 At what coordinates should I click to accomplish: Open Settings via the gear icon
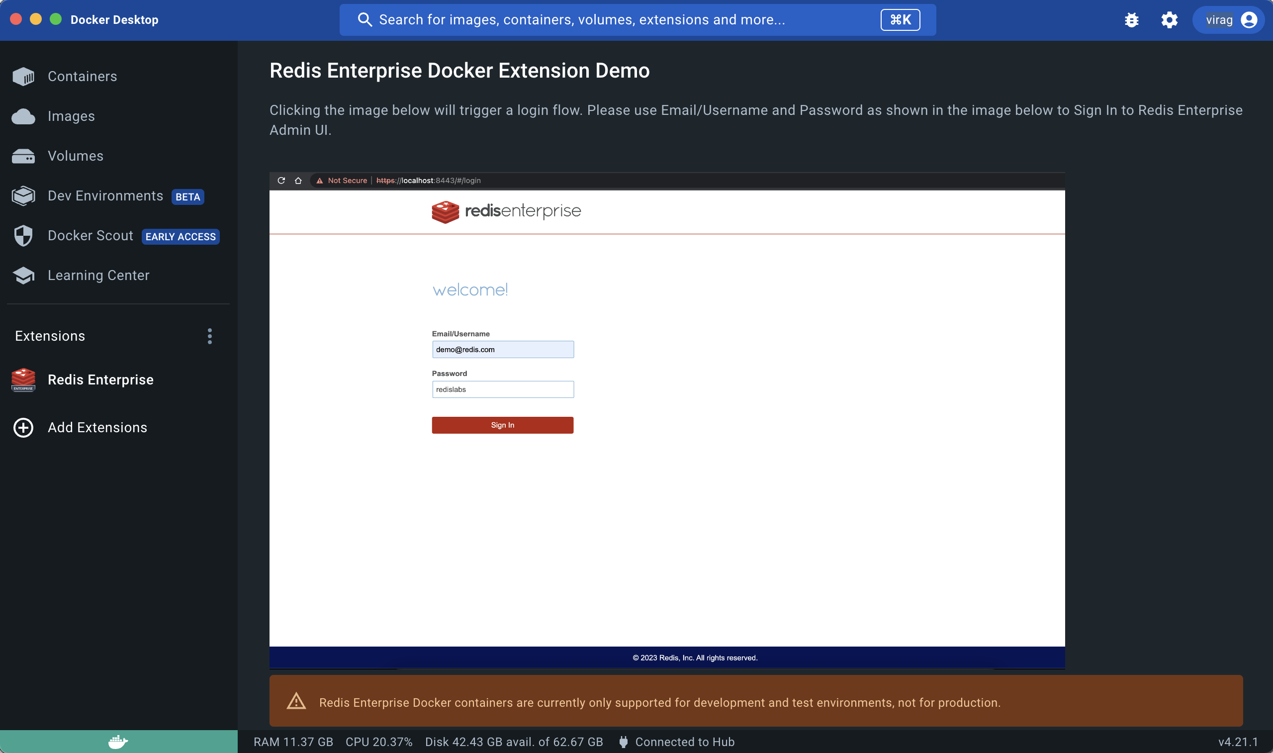pos(1169,20)
